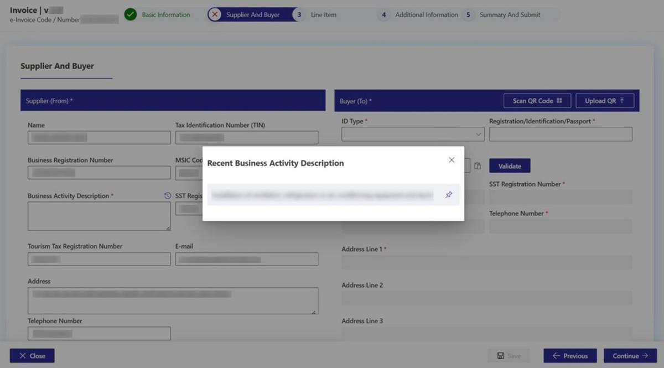
Task: Click the Buyer (To) section label
Action: pyautogui.click(x=355, y=101)
